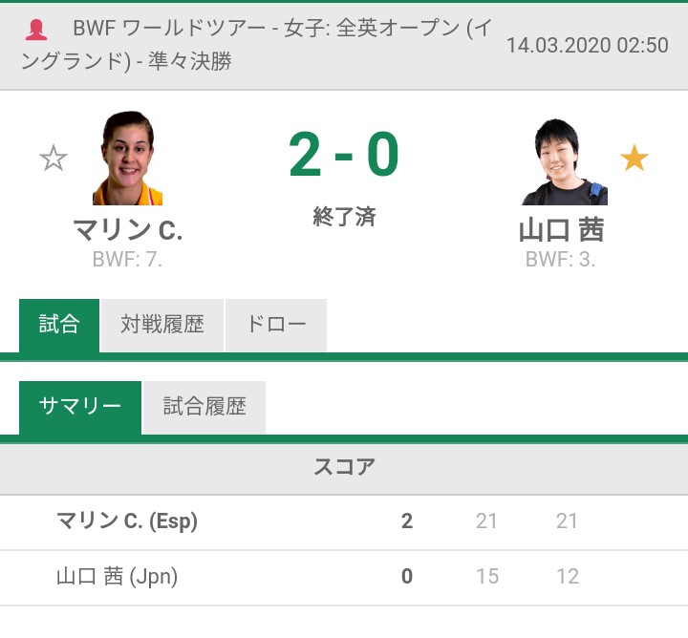Image resolution: width=688 pixels, height=638 pixels.
Task: Click the 終了済 match status label
Action: pyautogui.click(x=344, y=217)
